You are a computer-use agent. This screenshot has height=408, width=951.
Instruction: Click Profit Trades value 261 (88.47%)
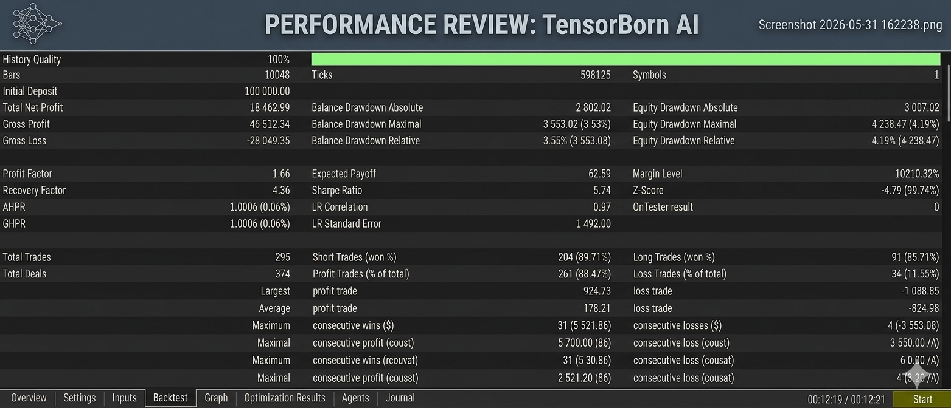click(584, 274)
